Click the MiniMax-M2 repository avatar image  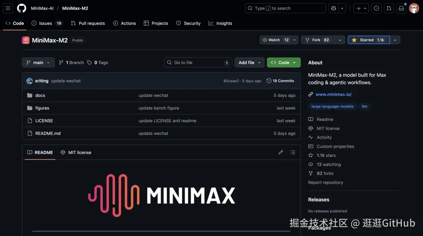[25, 40]
